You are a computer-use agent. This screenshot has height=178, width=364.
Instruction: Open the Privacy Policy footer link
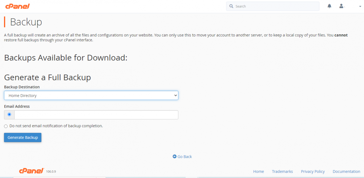pos(313,171)
